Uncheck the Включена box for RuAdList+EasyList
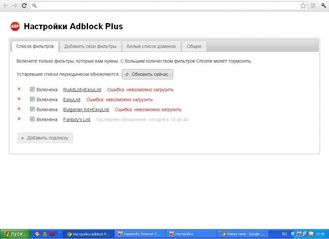The width and height of the screenshot is (329, 239). pos(32,89)
